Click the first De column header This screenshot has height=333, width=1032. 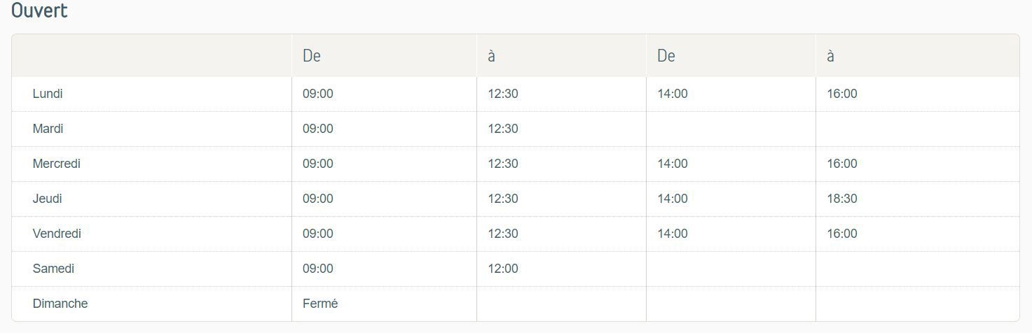point(312,56)
